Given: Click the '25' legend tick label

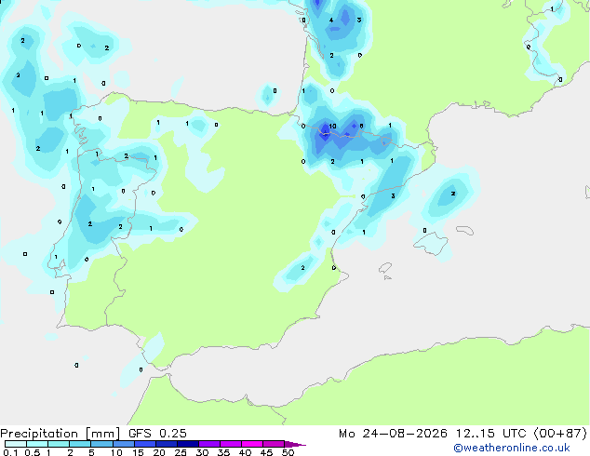Looking at the screenshot, I should coord(181,452).
